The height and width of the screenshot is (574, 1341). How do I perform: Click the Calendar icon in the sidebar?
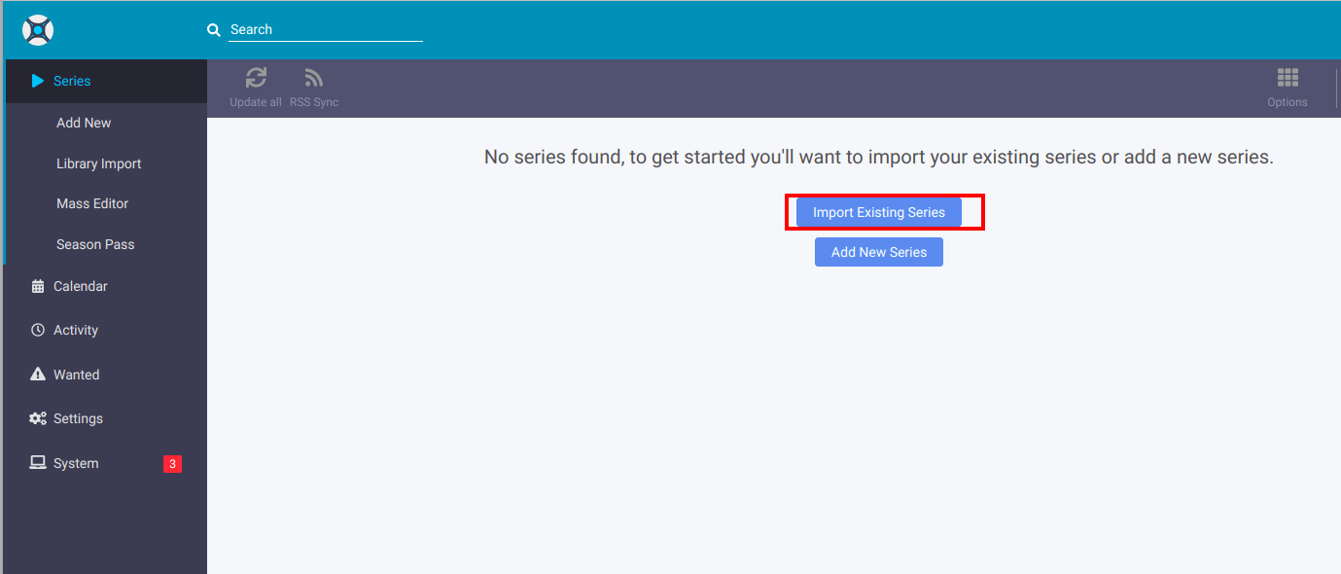[38, 286]
